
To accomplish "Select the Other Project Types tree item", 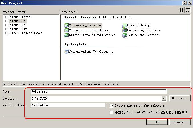I will click(x=26, y=33).
